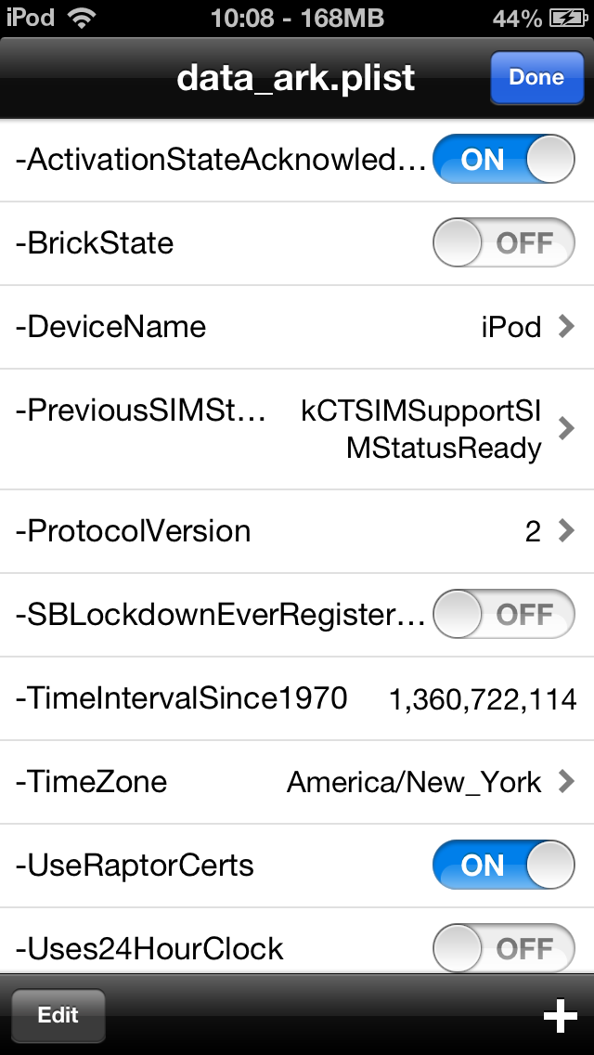This screenshot has height=1055, width=594.
Task: Enable the SBLockdownEverRegistered switch
Action: [503, 614]
